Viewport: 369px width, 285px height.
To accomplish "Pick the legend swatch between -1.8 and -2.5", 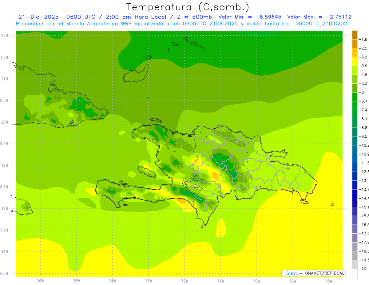I will (x=355, y=44).
